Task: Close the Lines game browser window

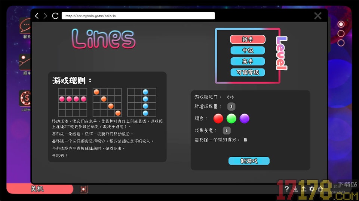Action: (317, 16)
